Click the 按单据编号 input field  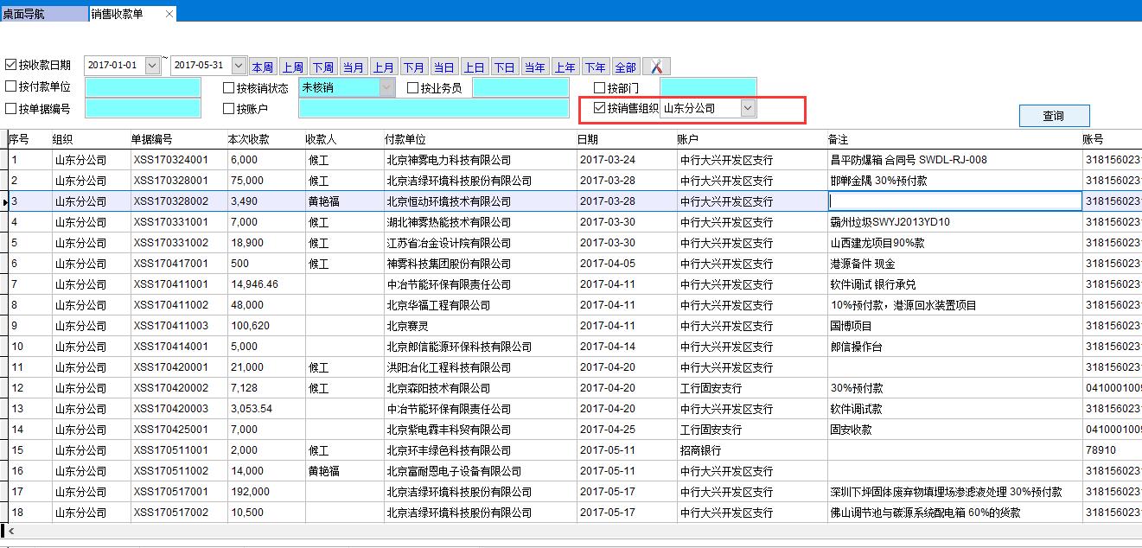tap(143, 107)
